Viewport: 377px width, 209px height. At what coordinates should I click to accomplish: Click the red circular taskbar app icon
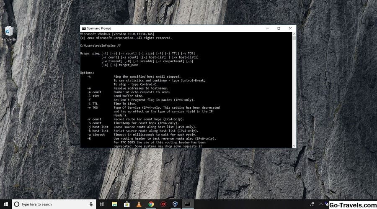pos(163,204)
